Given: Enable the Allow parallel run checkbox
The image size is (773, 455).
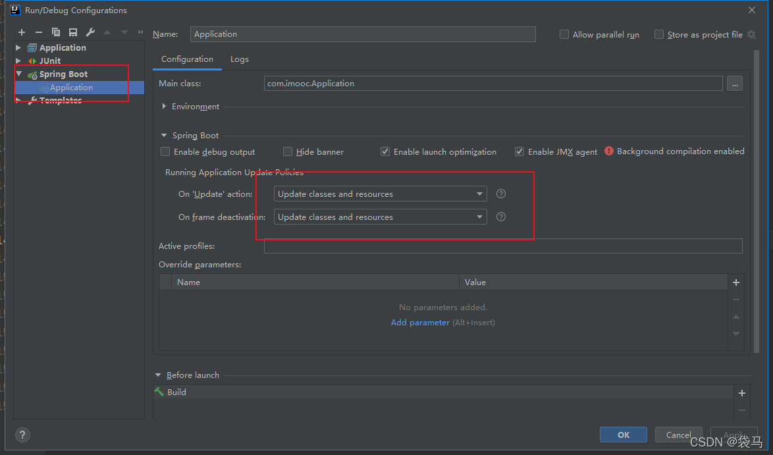Looking at the screenshot, I should pos(564,34).
